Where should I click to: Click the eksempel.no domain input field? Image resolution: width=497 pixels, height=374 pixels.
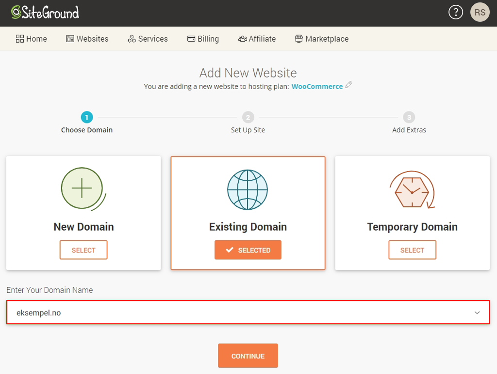click(x=248, y=312)
